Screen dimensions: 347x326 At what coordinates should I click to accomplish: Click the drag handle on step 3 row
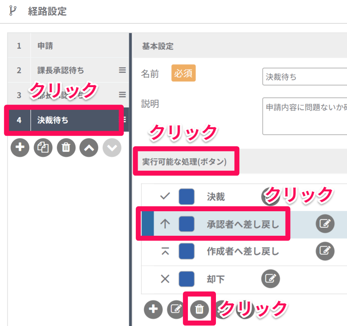point(123,95)
